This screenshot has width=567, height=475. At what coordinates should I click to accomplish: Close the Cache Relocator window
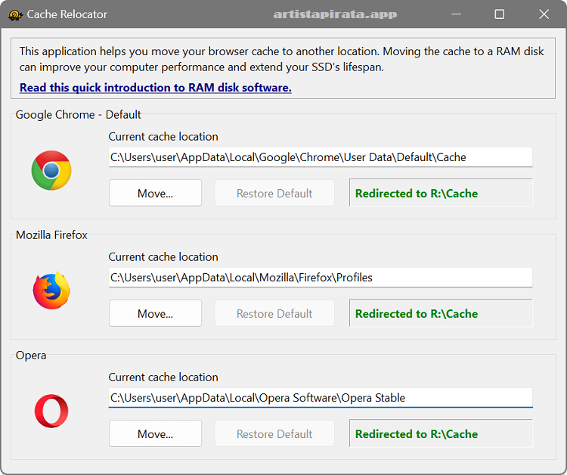pos(544,14)
